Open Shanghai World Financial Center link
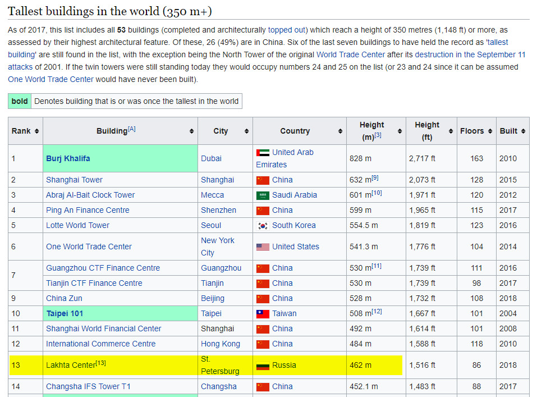The width and height of the screenshot is (537, 397). [104, 328]
